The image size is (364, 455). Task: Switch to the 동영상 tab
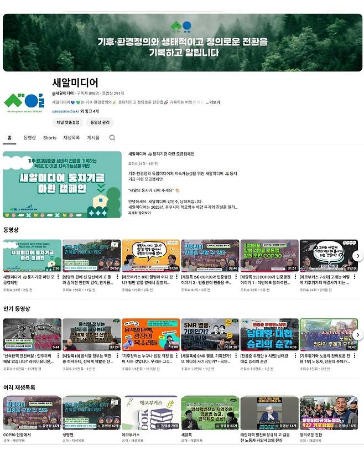coord(29,138)
